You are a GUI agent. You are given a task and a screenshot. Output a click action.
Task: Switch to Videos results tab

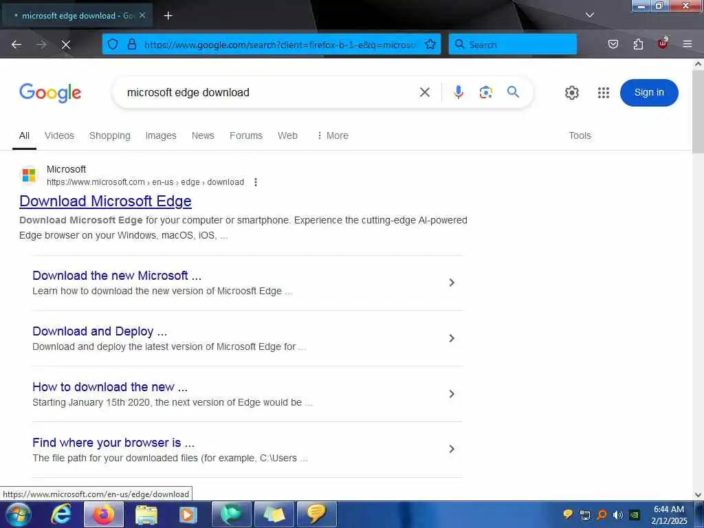click(59, 135)
